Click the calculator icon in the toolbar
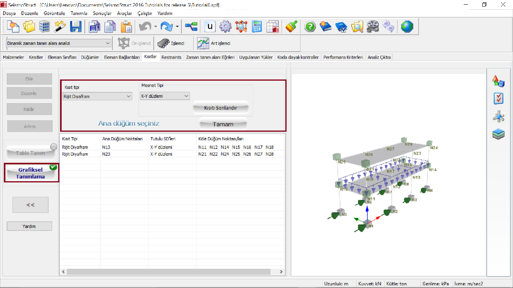This screenshot has height=288, width=513. pyautogui.click(x=257, y=27)
